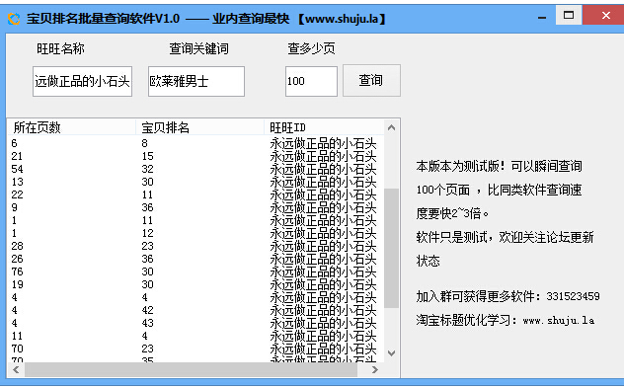Focus the 旺旺名称 input field

point(82,82)
